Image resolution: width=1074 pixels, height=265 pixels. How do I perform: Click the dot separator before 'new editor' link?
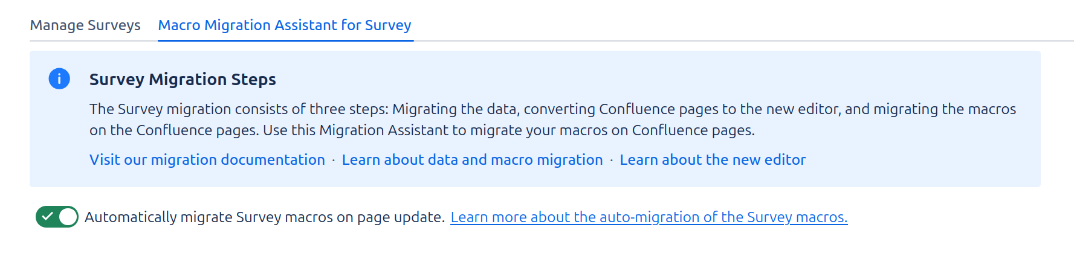coord(612,161)
